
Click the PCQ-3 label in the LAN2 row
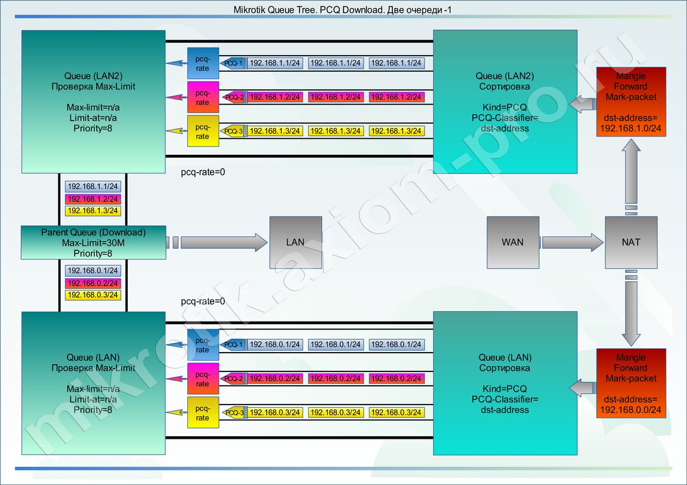click(233, 131)
